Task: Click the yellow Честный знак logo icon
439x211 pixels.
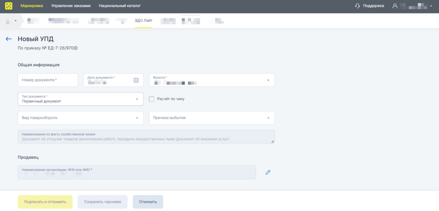Action: click(x=9, y=6)
